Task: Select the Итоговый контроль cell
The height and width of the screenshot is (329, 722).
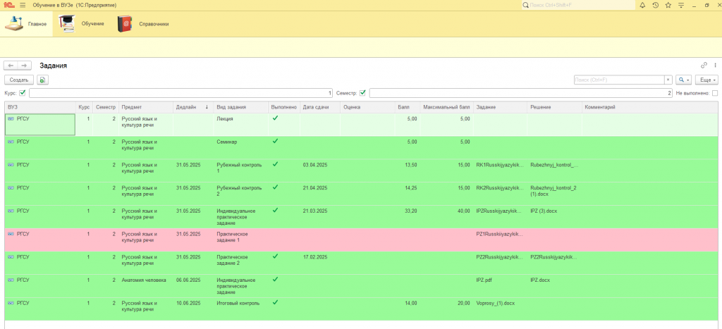Action: 241,309
